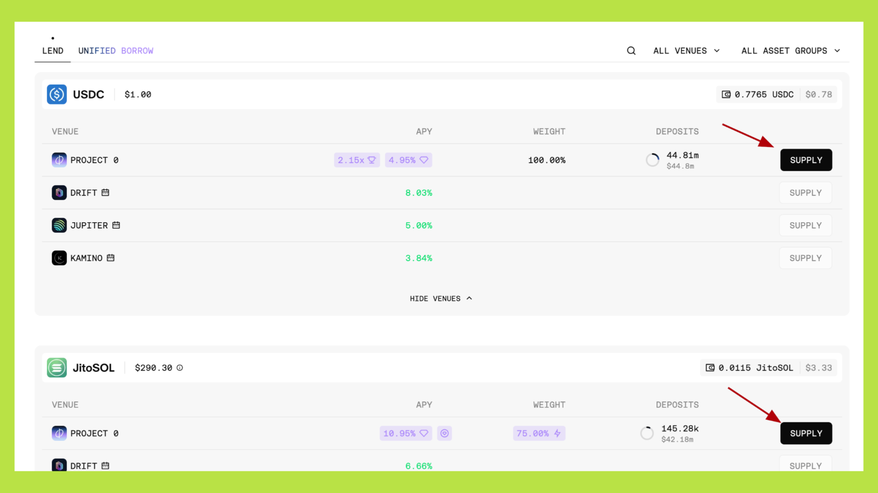Click the search magnifier icon
Image resolution: width=878 pixels, height=493 pixels.
pyautogui.click(x=631, y=51)
